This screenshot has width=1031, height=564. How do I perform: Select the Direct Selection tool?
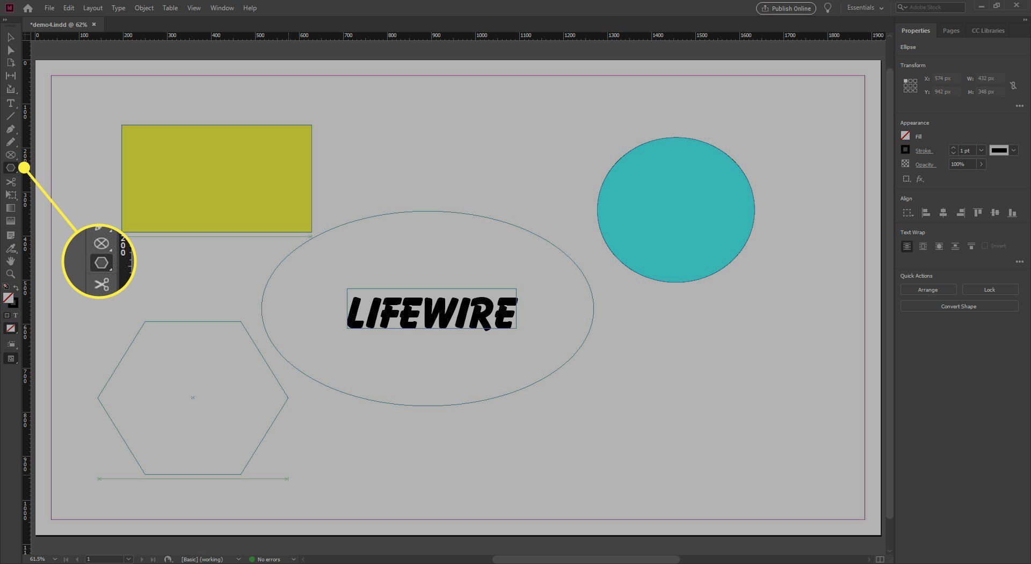10,50
